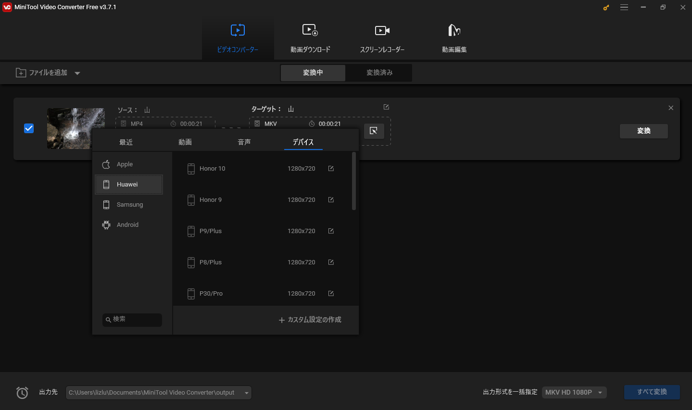Click the すべて変換 button
692x410 pixels.
coord(652,392)
